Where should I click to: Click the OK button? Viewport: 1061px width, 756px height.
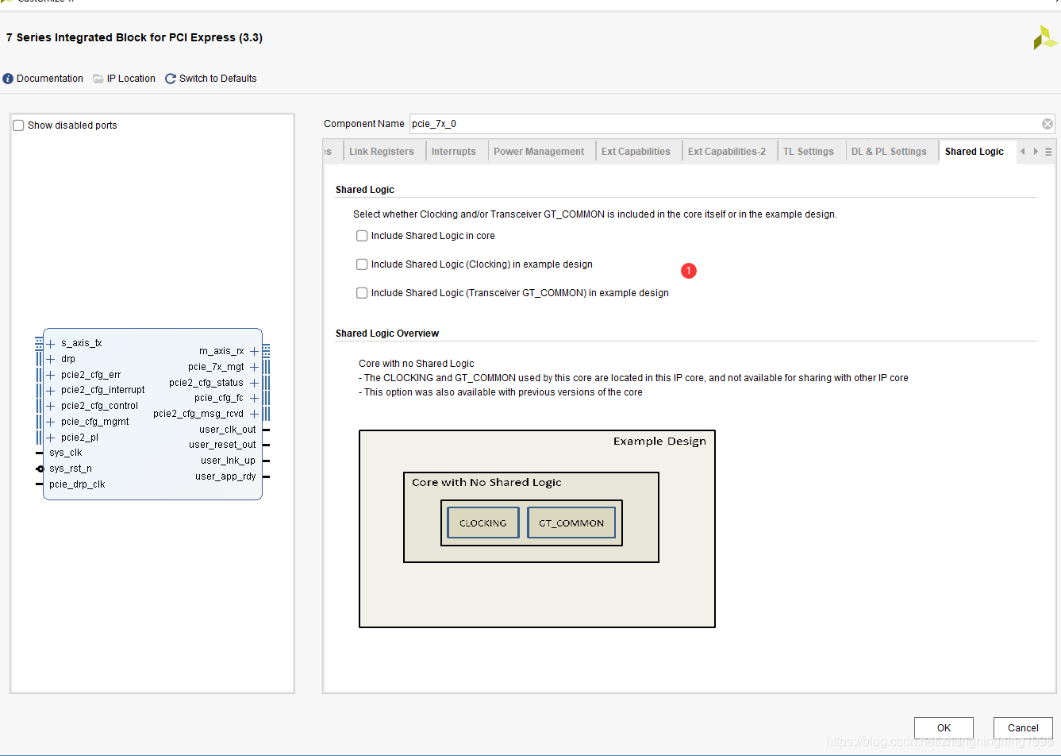click(944, 727)
